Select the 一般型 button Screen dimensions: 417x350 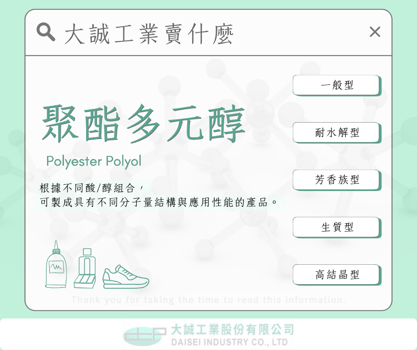point(337,85)
